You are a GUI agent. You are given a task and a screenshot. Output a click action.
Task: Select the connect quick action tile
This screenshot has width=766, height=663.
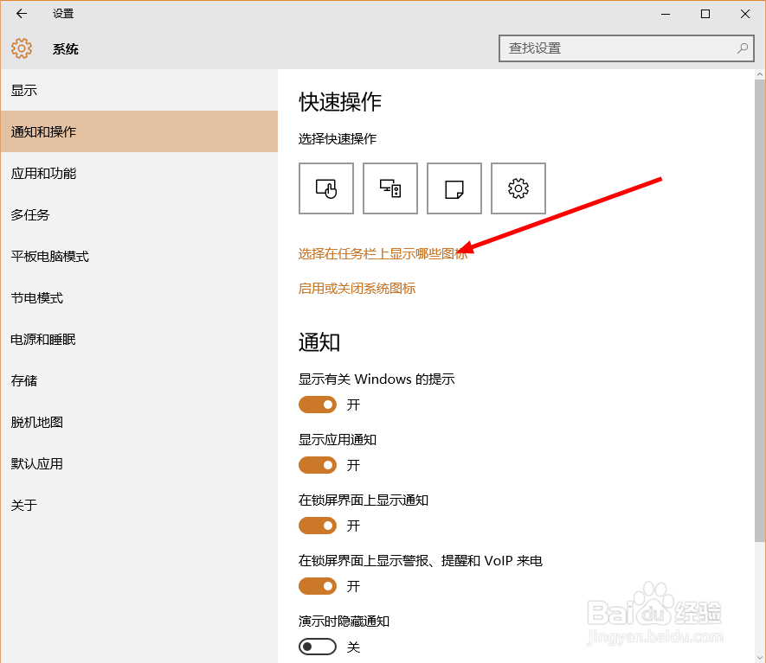click(x=389, y=188)
